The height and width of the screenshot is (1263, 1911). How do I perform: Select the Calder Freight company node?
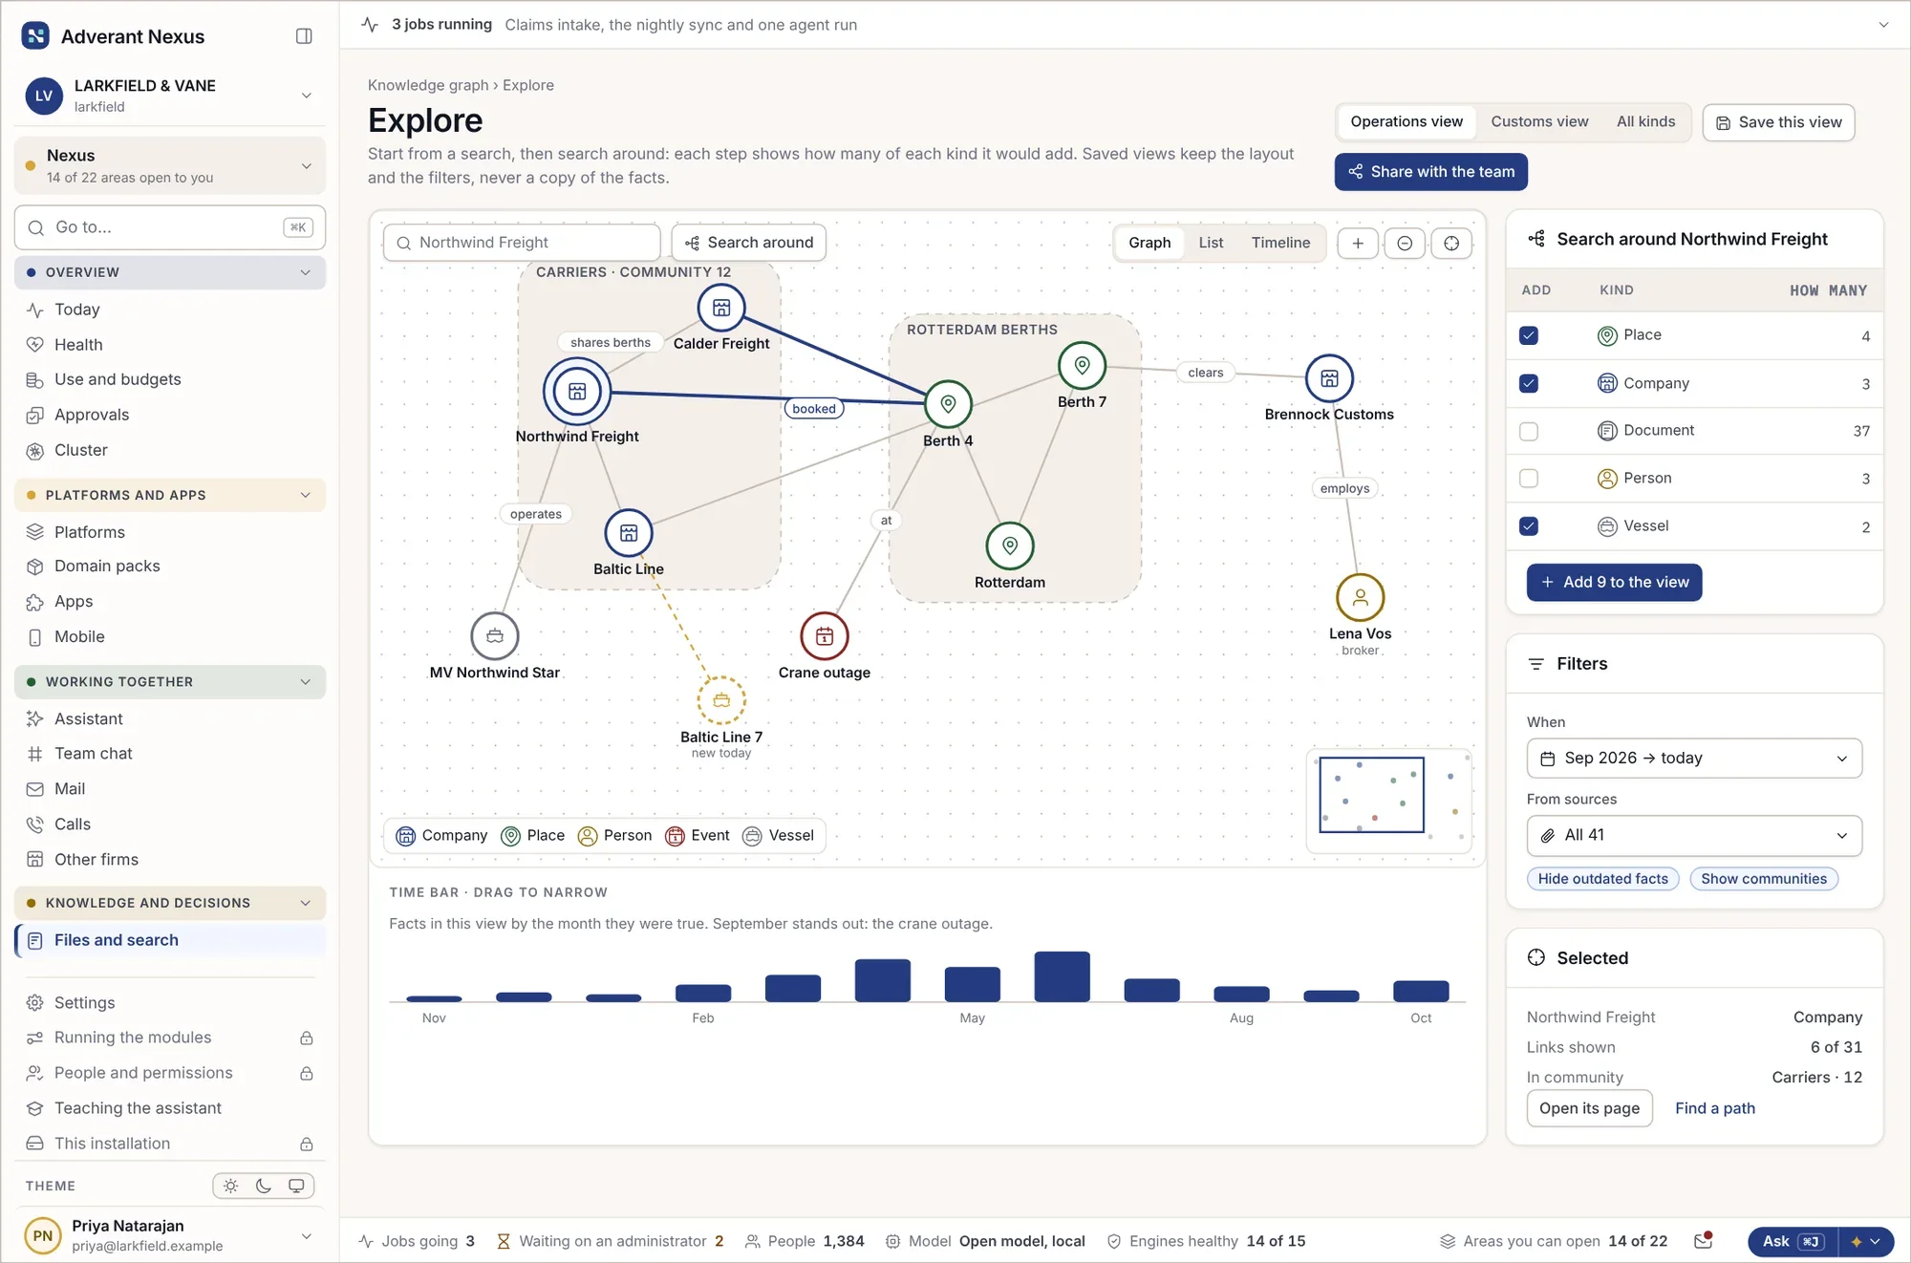click(721, 308)
